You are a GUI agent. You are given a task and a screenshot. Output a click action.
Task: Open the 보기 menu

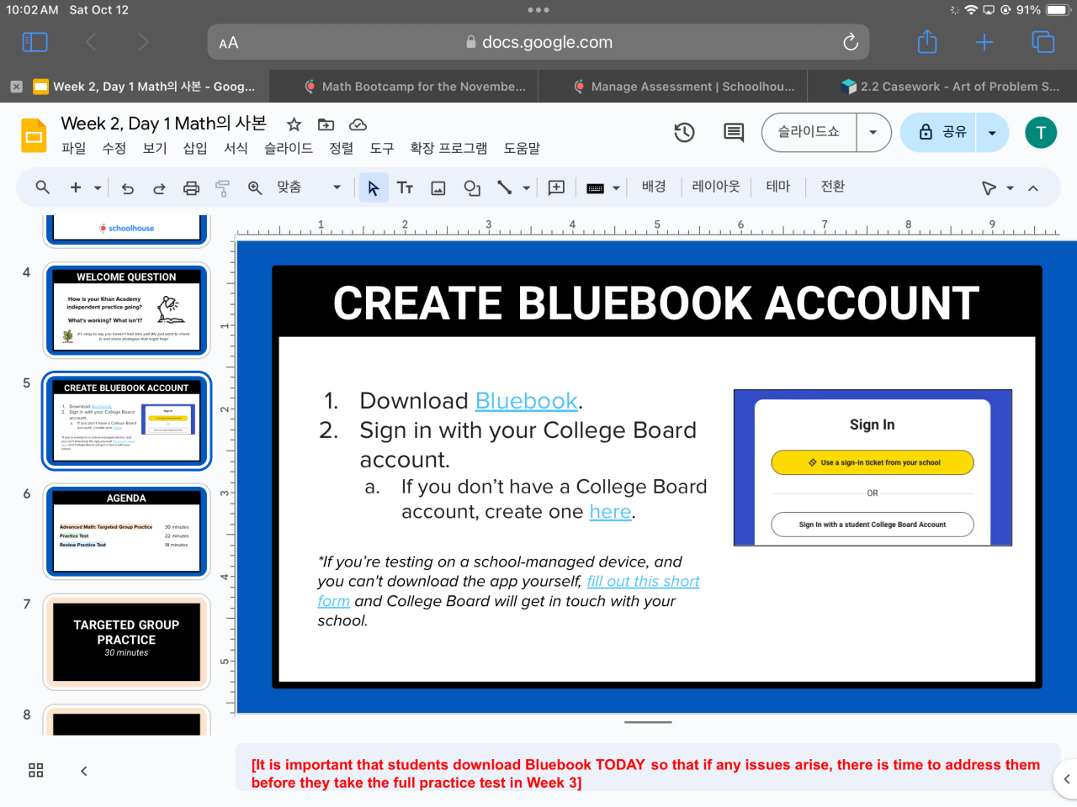tap(154, 148)
